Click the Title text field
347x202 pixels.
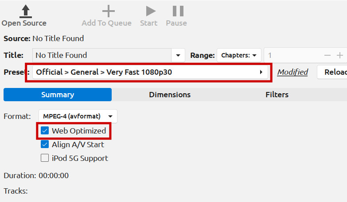coord(102,55)
